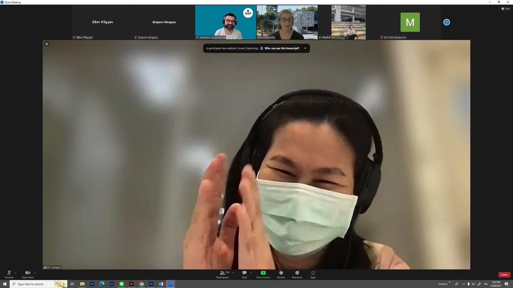Unmute the microphone in Zoom
Screen dimensions: 513x288
point(9,274)
